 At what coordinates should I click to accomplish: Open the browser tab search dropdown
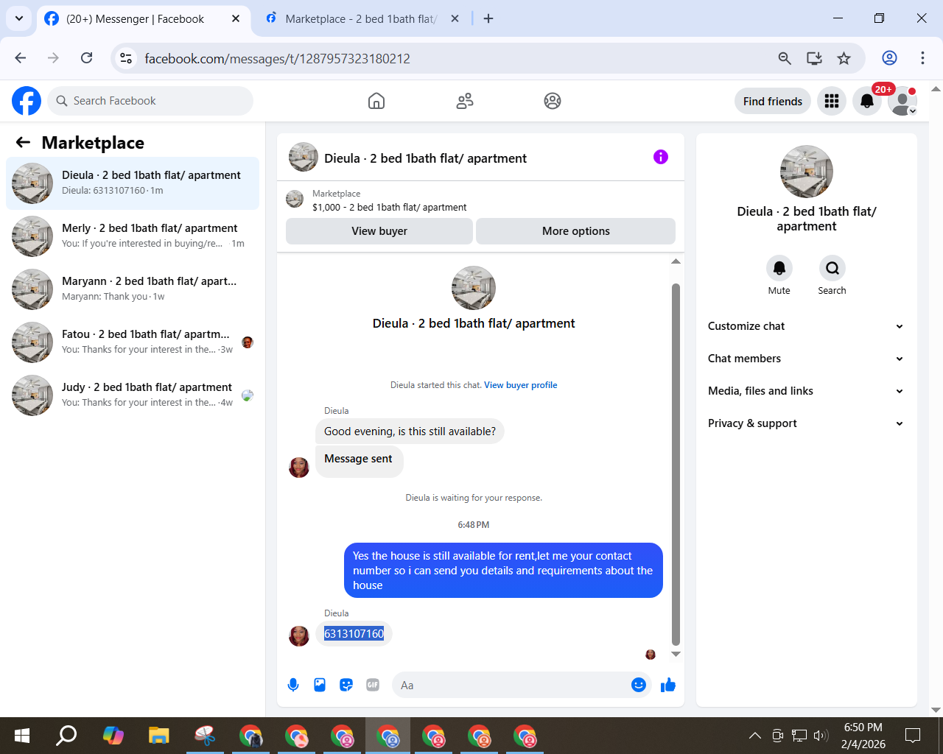(18, 18)
